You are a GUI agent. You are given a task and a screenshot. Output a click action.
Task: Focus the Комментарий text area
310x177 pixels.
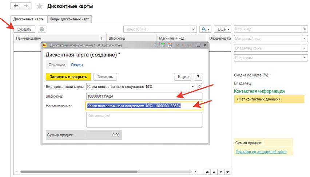point(144,119)
